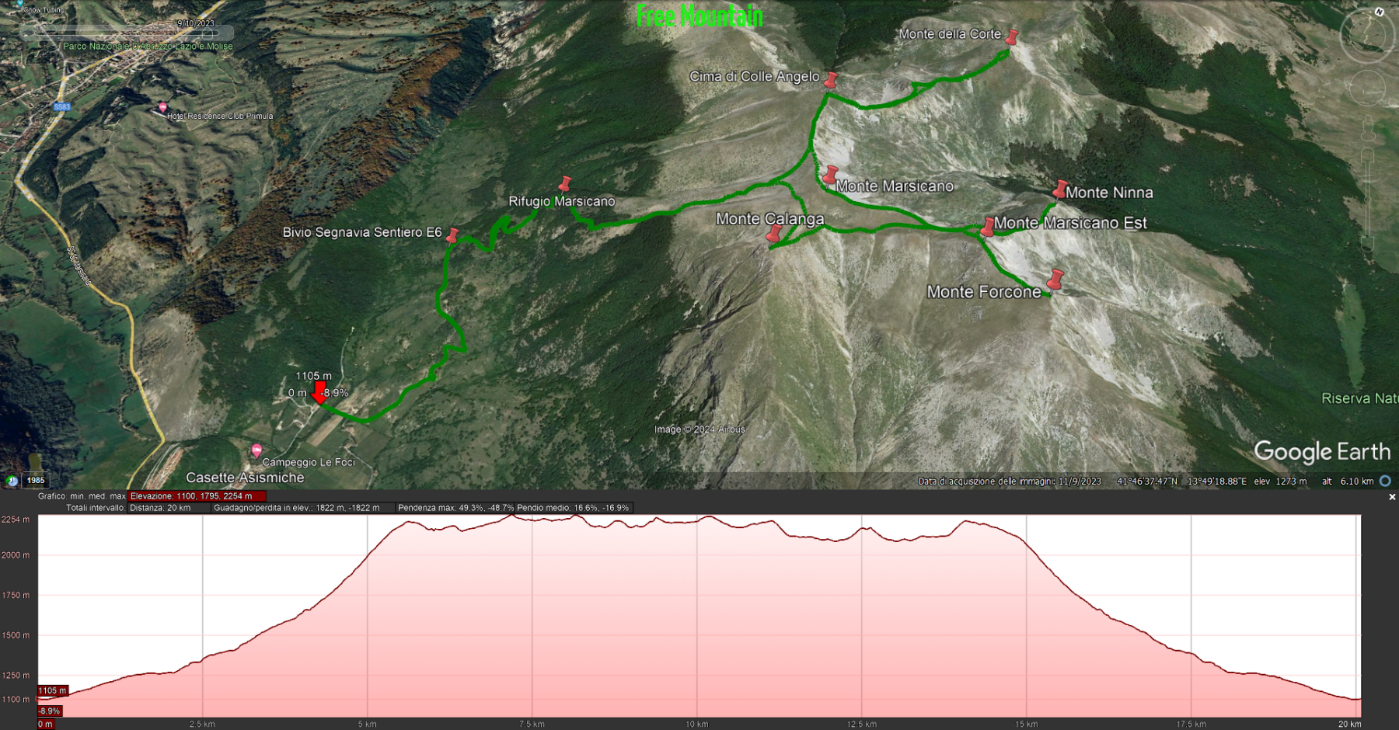Click the Campeggio Le Foci label
Screen dimensions: 1399x730
pyautogui.click(x=309, y=462)
